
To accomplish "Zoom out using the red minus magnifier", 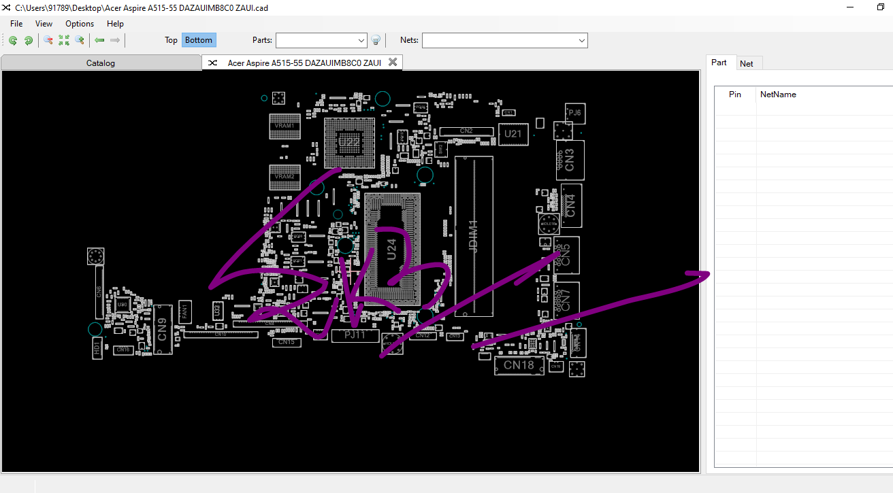I will pos(48,41).
